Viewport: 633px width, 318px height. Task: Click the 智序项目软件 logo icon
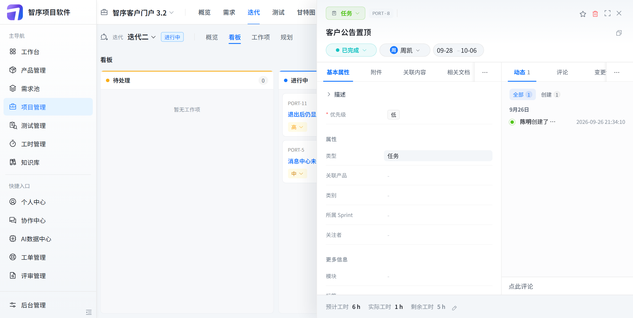point(15,12)
